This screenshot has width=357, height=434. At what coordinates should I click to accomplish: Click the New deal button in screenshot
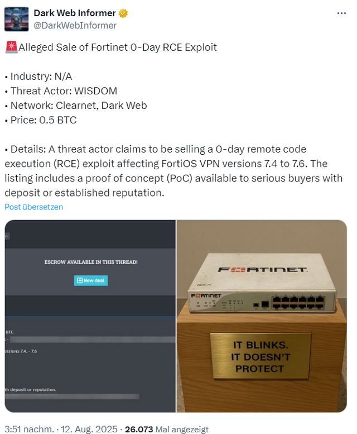tap(90, 280)
